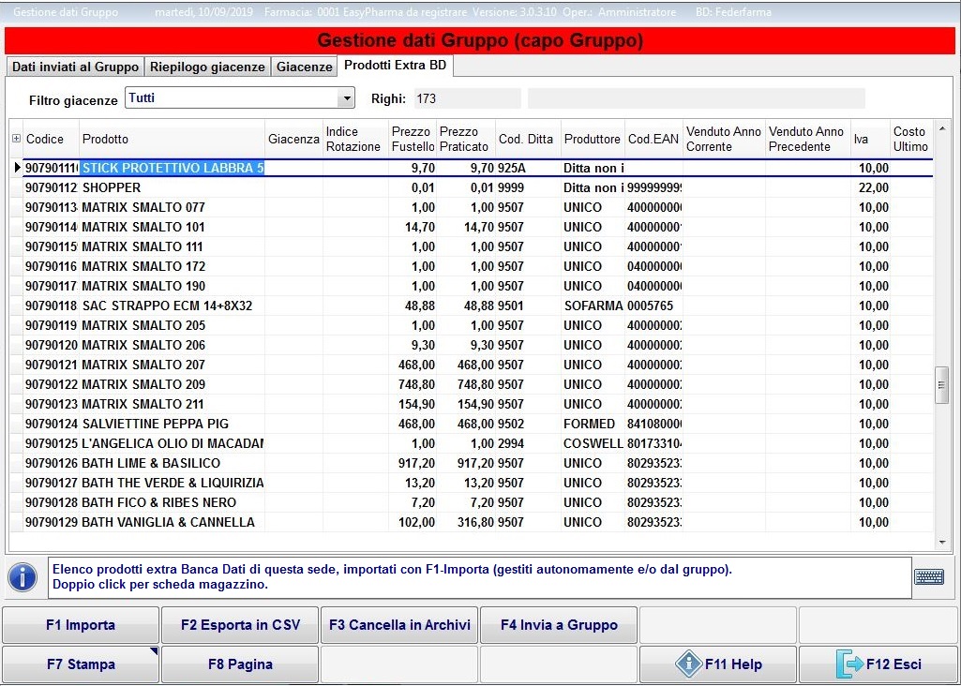
Task: Click the F12 Esci exit icon
Action: pos(850,664)
